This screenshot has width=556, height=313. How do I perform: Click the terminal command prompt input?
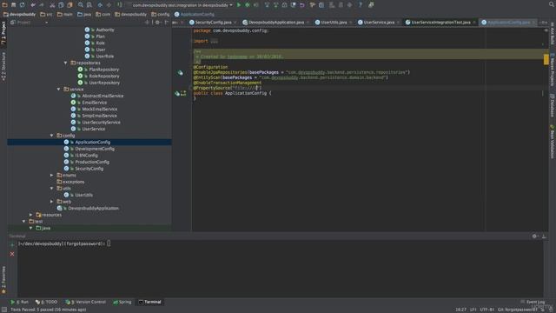click(109, 243)
